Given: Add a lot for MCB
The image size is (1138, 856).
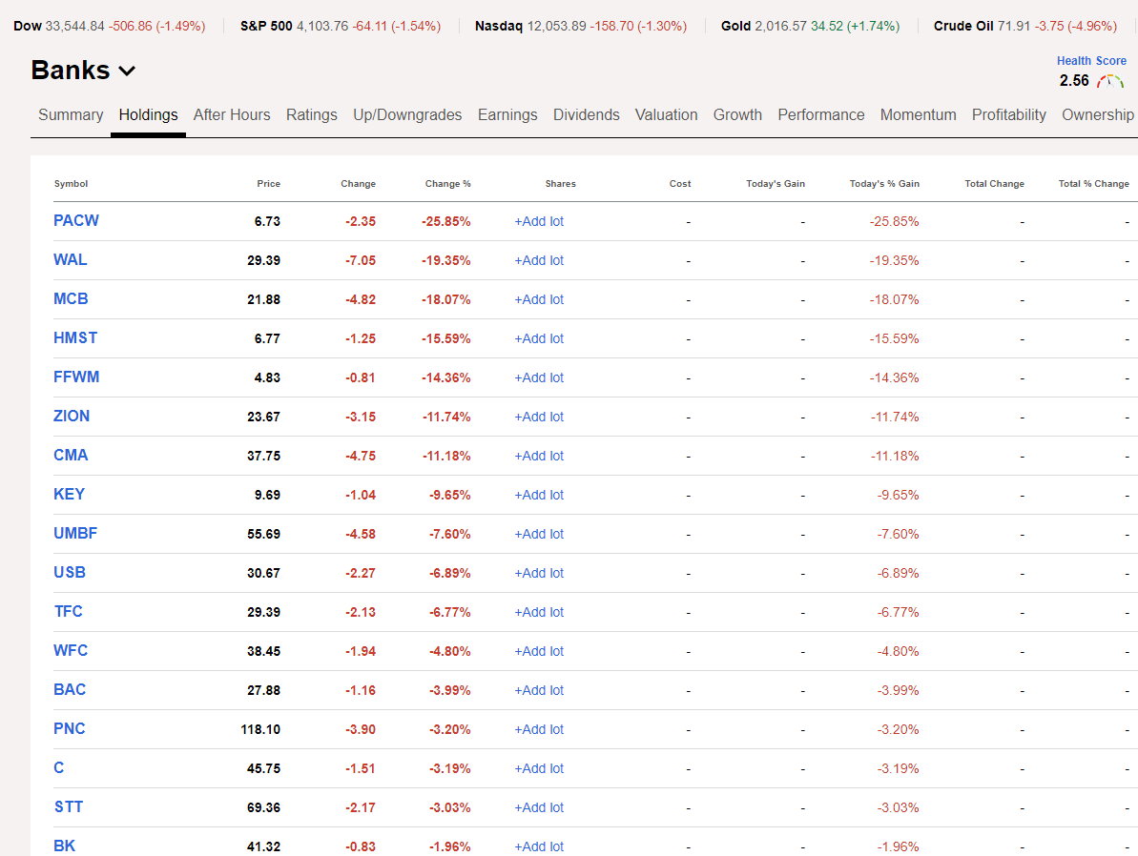Looking at the screenshot, I should (x=539, y=299).
